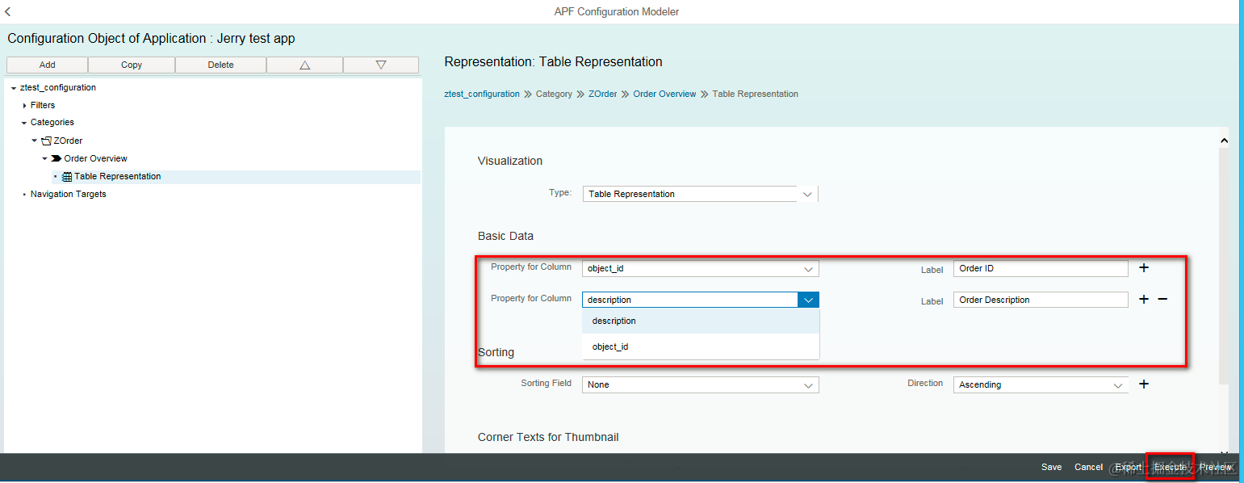This screenshot has width=1244, height=483.
Task: Open Preview from the footer
Action: tap(1215, 467)
